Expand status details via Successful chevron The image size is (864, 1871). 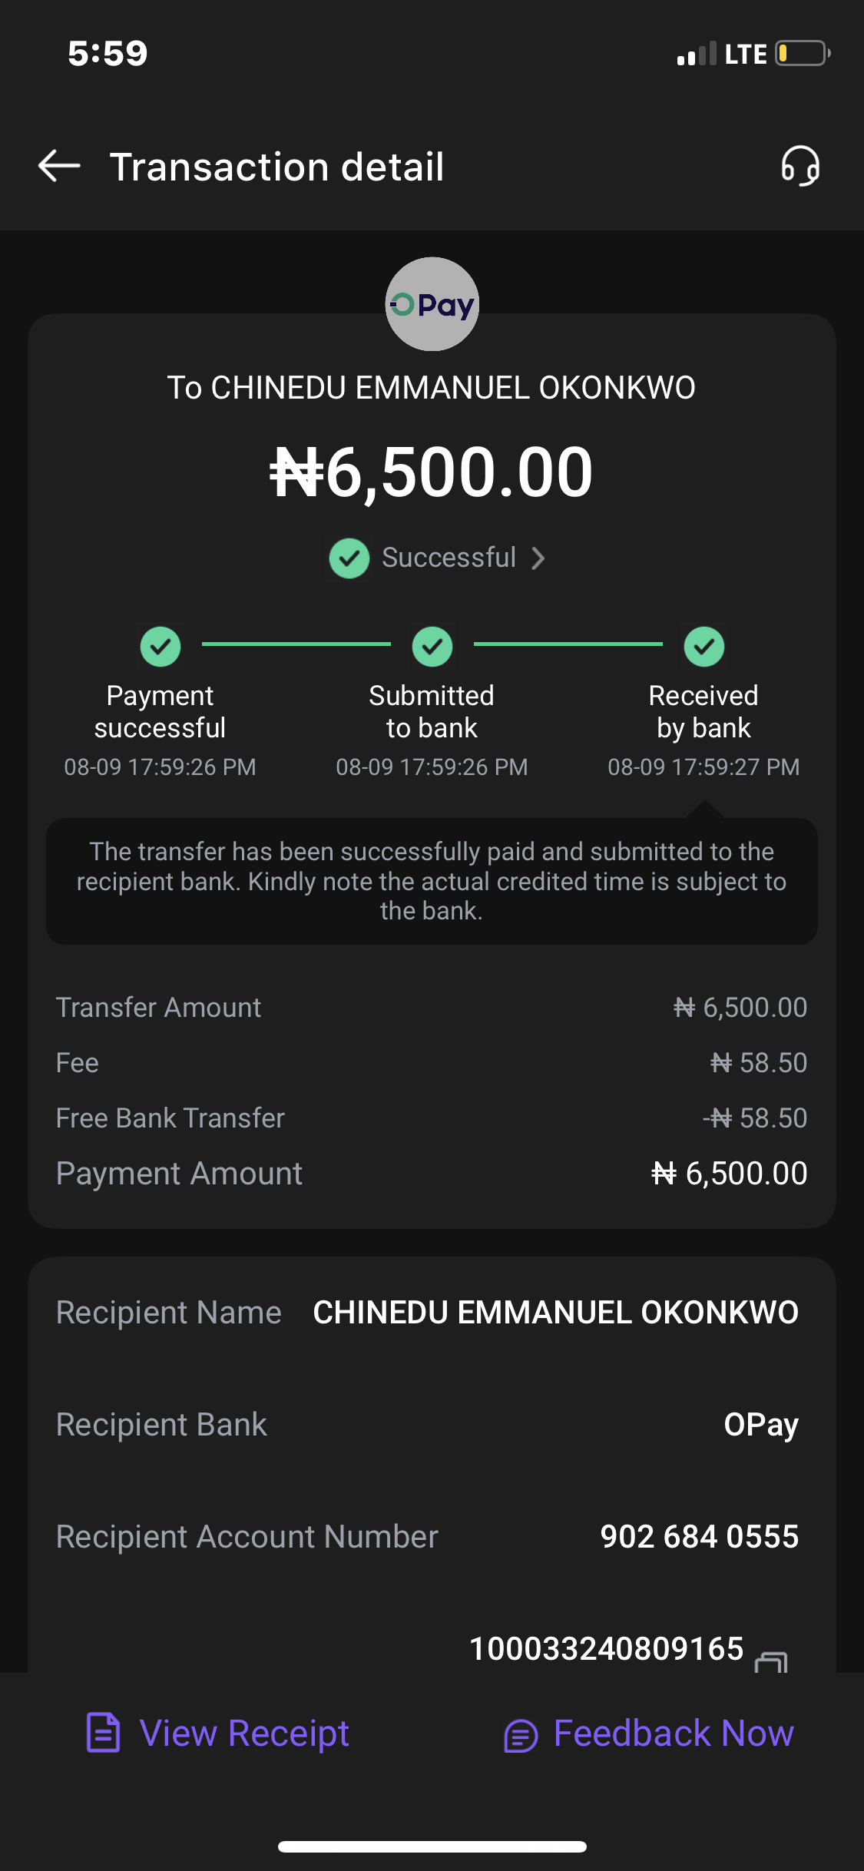pyautogui.click(x=538, y=558)
